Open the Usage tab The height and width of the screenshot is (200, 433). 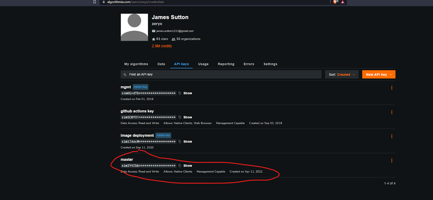[203, 64]
